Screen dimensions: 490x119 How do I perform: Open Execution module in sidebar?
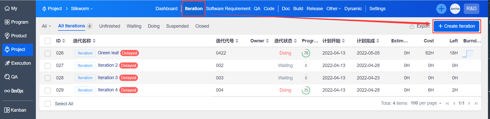pyautogui.click(x=18, y=63)
